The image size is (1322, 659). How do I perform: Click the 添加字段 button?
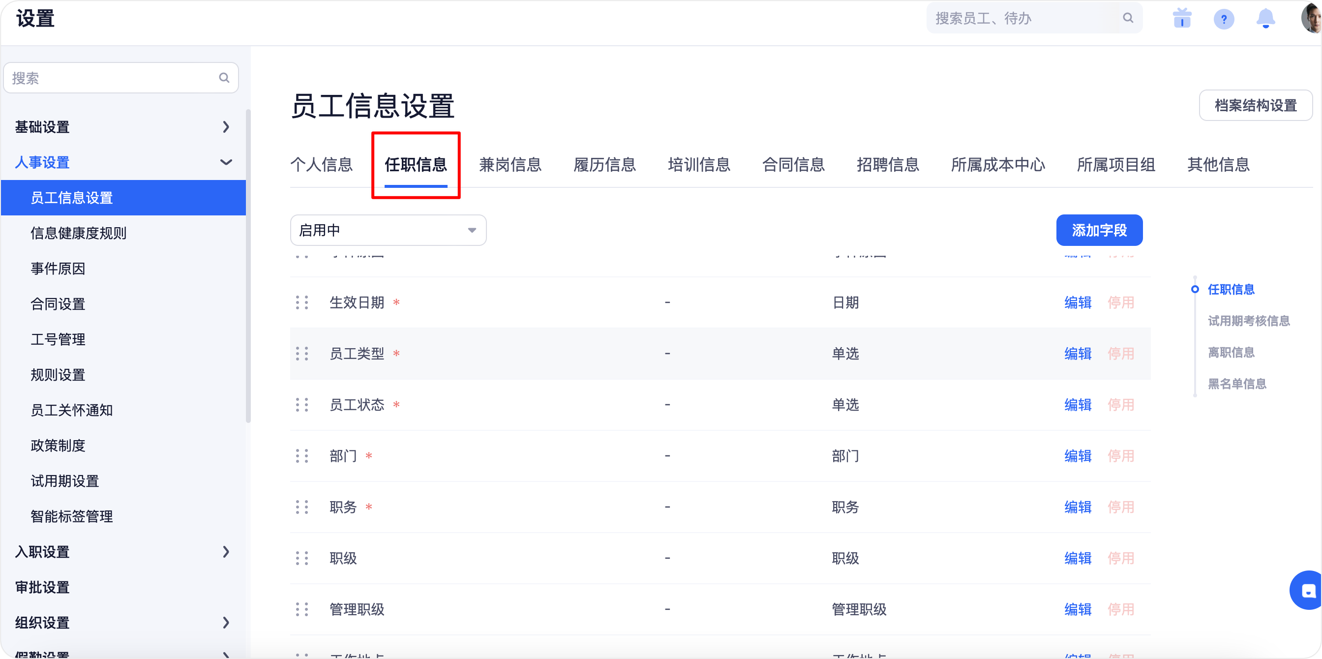pyautogui.click(x=1099, y=231)
